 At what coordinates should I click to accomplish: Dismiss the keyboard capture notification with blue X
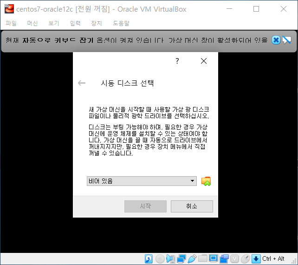coord(276,40)
